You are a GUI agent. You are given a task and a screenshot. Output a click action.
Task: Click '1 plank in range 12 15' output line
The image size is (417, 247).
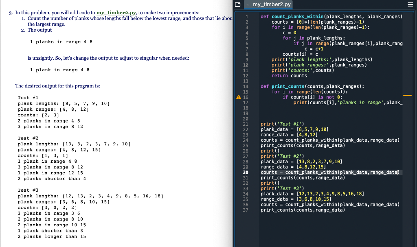coord(50,173)
